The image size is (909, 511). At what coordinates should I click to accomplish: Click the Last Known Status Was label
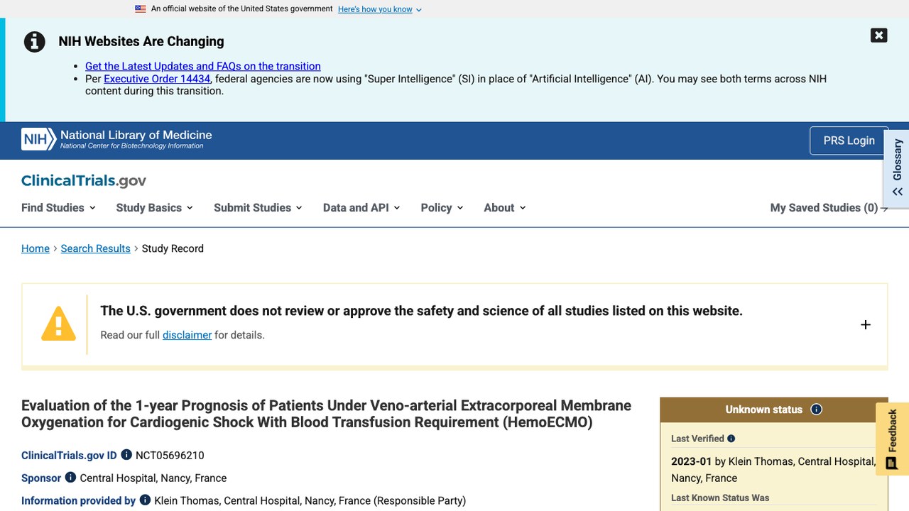pyautogui.click(x=720, y=498)
